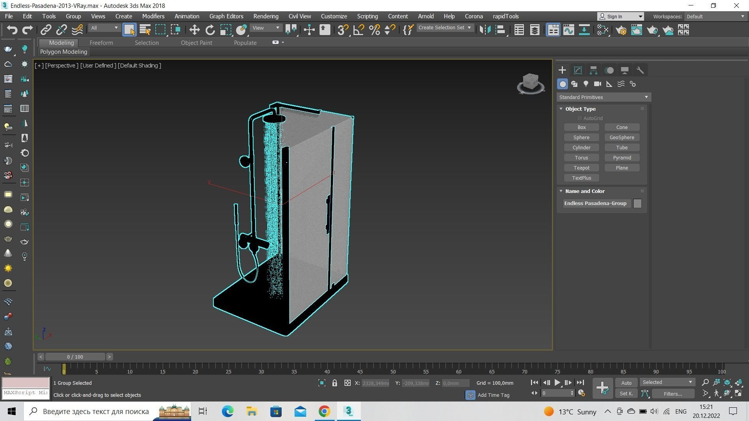This screenshot has height=421, width=749.
Task: Collapse the Object Type rollout
Action: coord(580,109)
